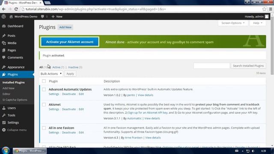Click Automattic author link
This screenshot has height=154, width=274.
pos(134,118)
